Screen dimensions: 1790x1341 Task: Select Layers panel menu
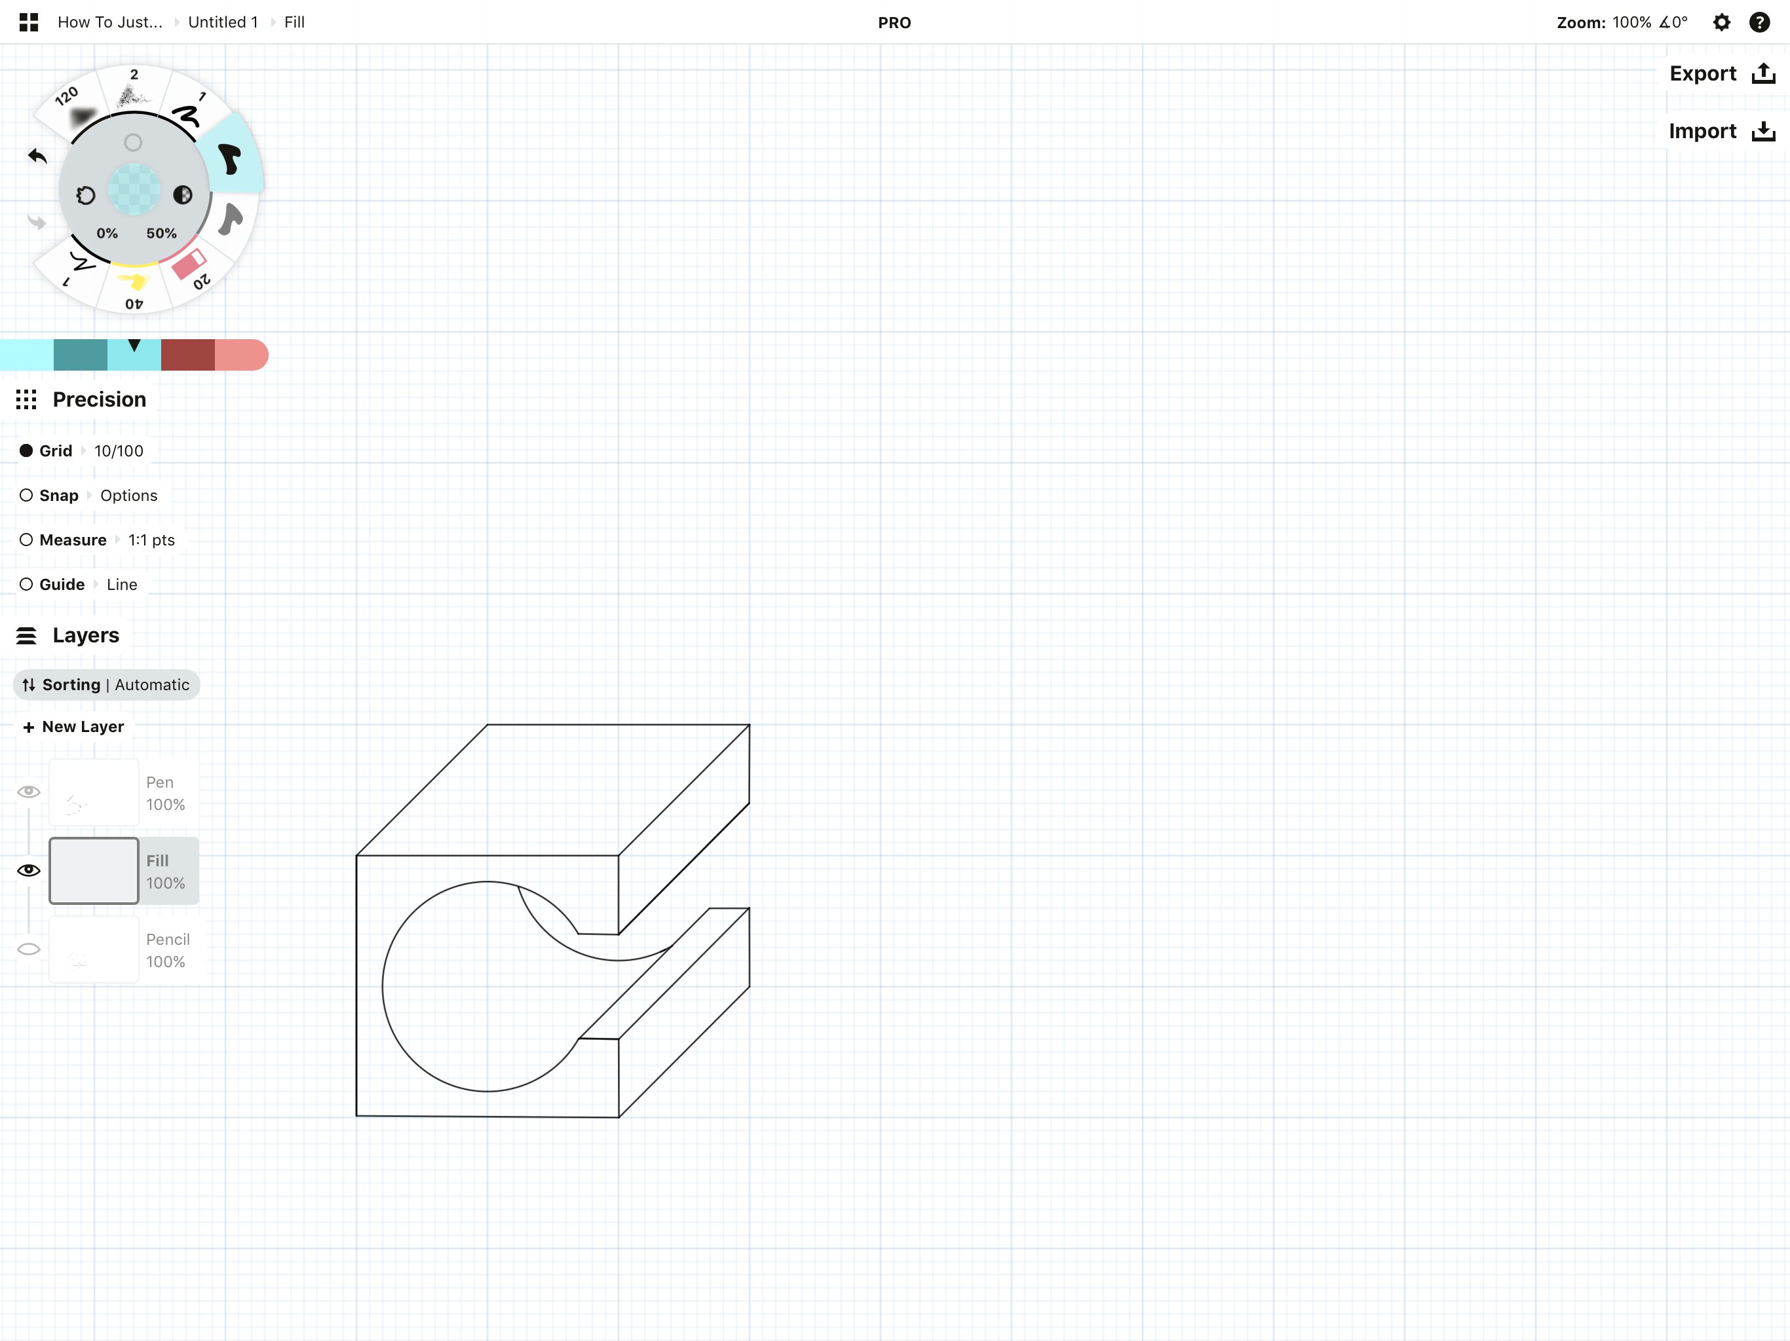(26, 635)
